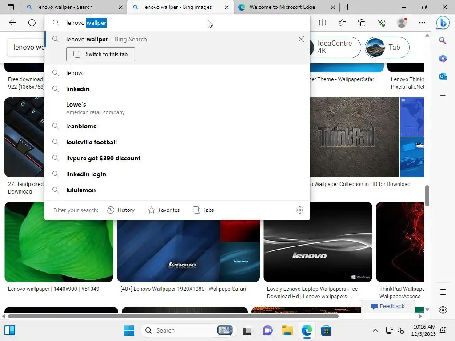
Task: Select the Lowe's American retail company suggestion
Action: click(x=177, y=108)
